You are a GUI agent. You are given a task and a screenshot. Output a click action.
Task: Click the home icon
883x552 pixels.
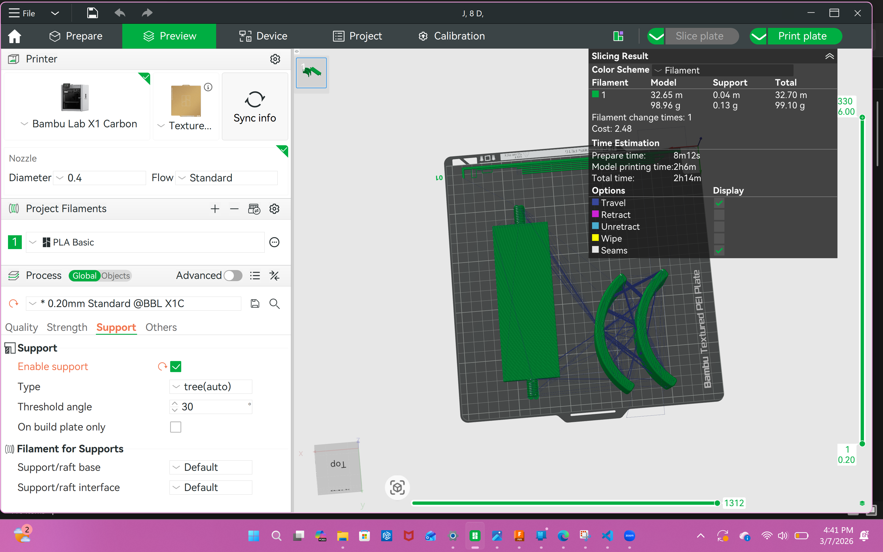pos(15,36)
